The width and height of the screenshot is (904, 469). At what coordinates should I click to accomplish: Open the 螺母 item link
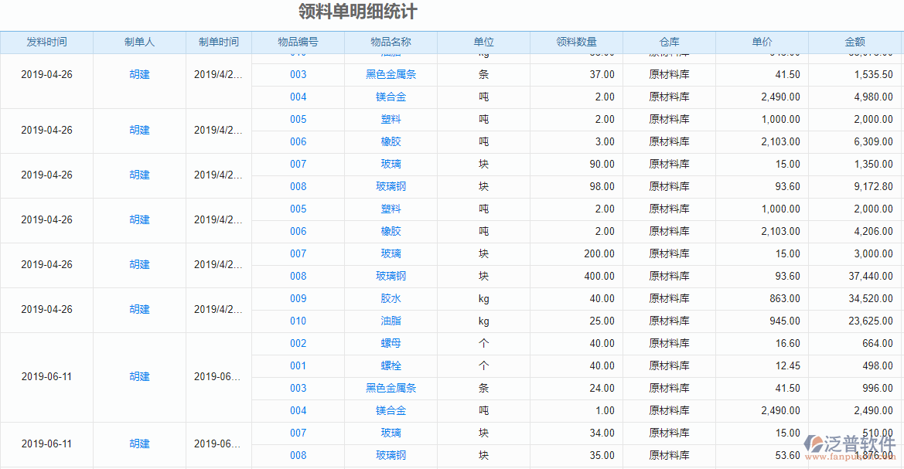pyautogui.click(x=391, y=343)
